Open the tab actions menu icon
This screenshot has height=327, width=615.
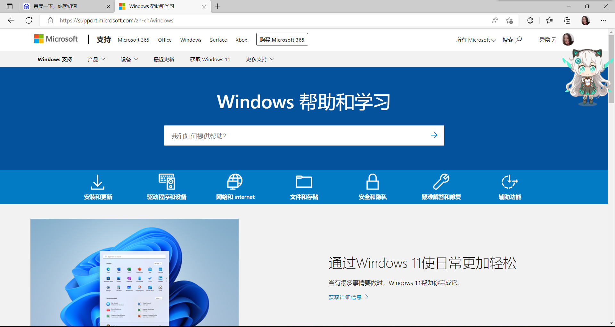(x=10, y=6)
